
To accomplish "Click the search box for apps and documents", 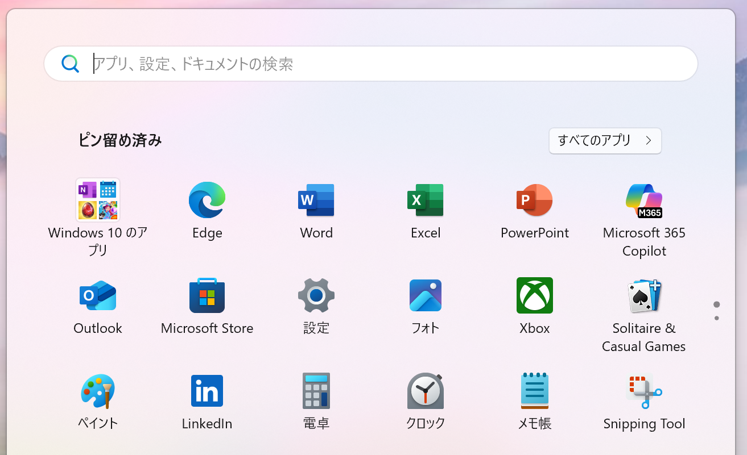I will click(x=370, y=64).
